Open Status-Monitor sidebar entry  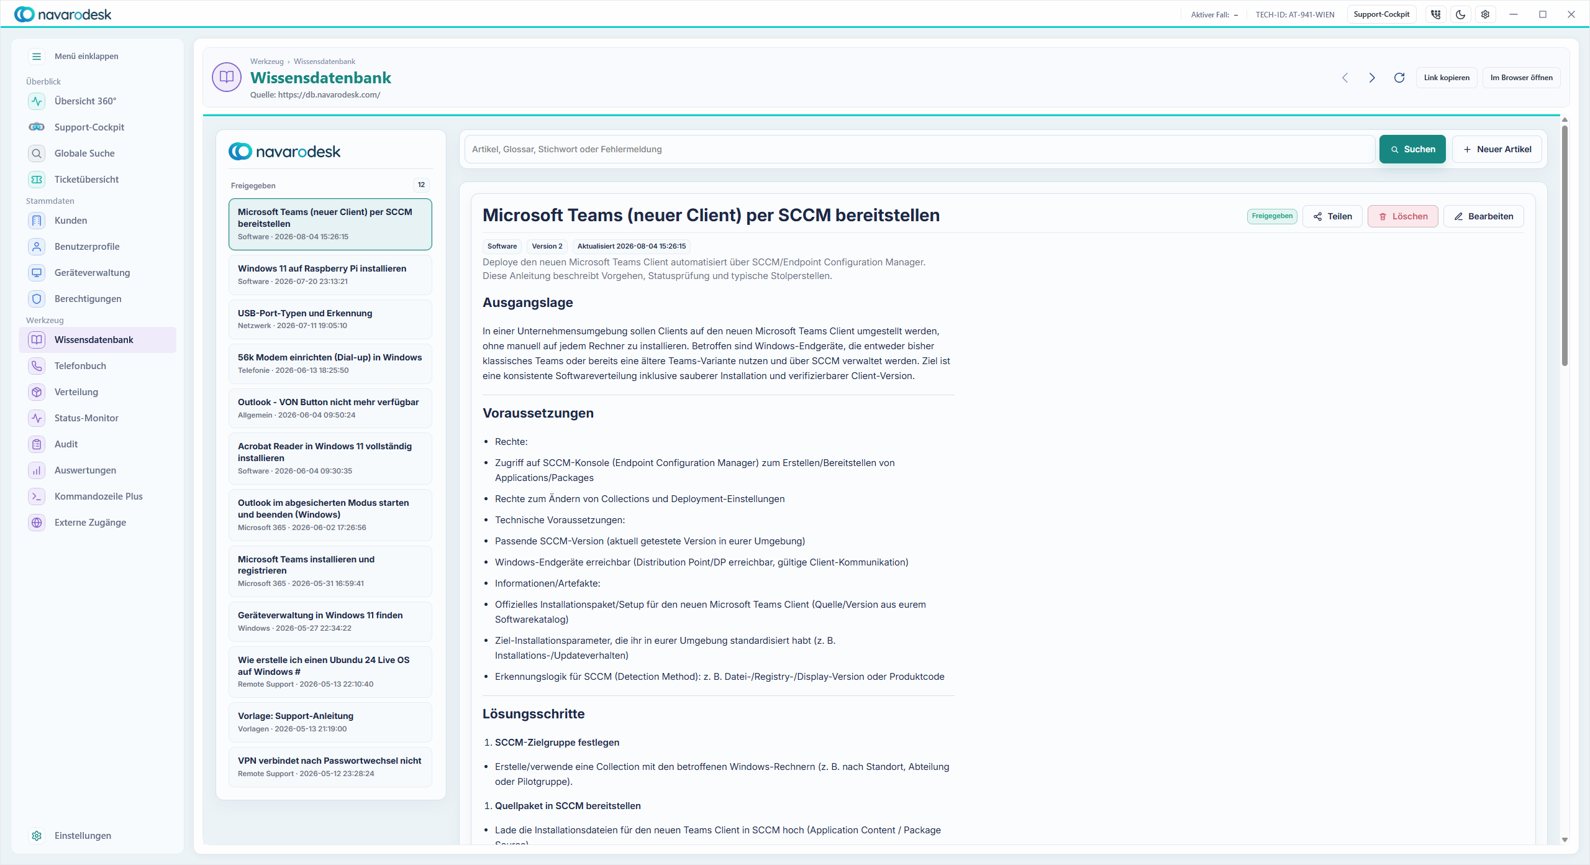tap(98, 418)
